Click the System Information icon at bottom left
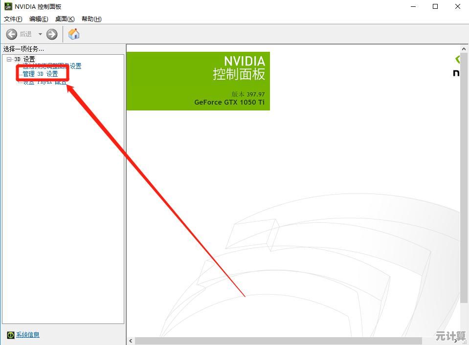The width and height of the screenshot is (469, 345). [x=10, y=335]
